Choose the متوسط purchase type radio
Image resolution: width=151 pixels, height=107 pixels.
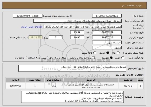pos(111,58)
